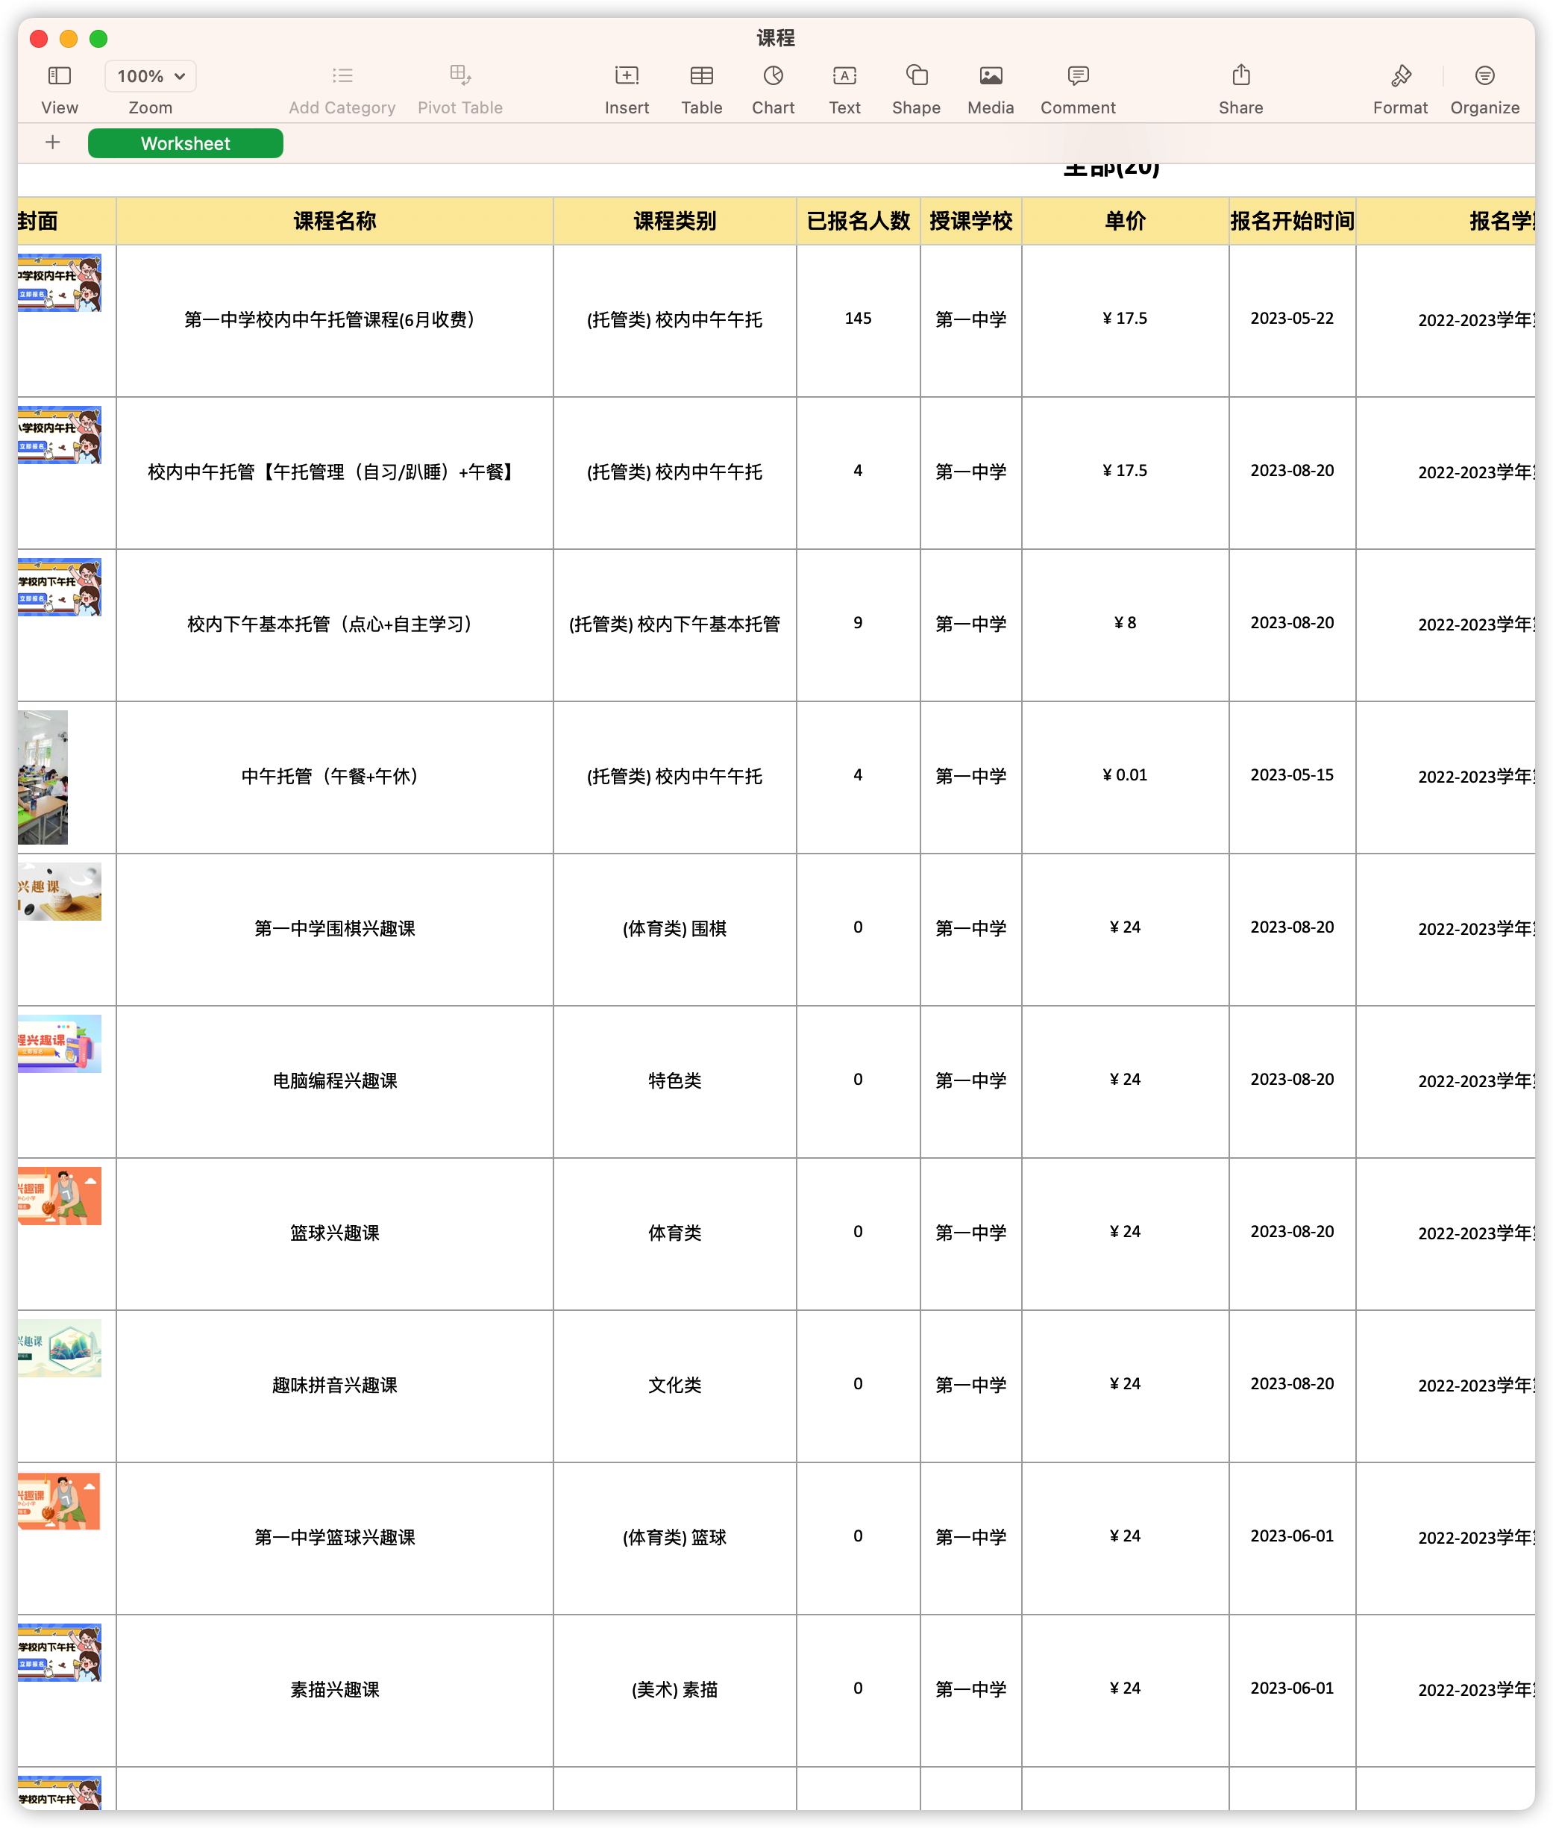Click the Pivot Table icon

[460, 75]
